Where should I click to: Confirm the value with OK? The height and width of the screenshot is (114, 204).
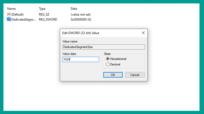pyautogui.click(x=113, y=75)
